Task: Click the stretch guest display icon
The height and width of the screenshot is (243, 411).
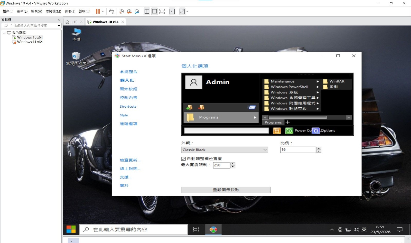Action: pyautogui.click(x=182, y=11)
